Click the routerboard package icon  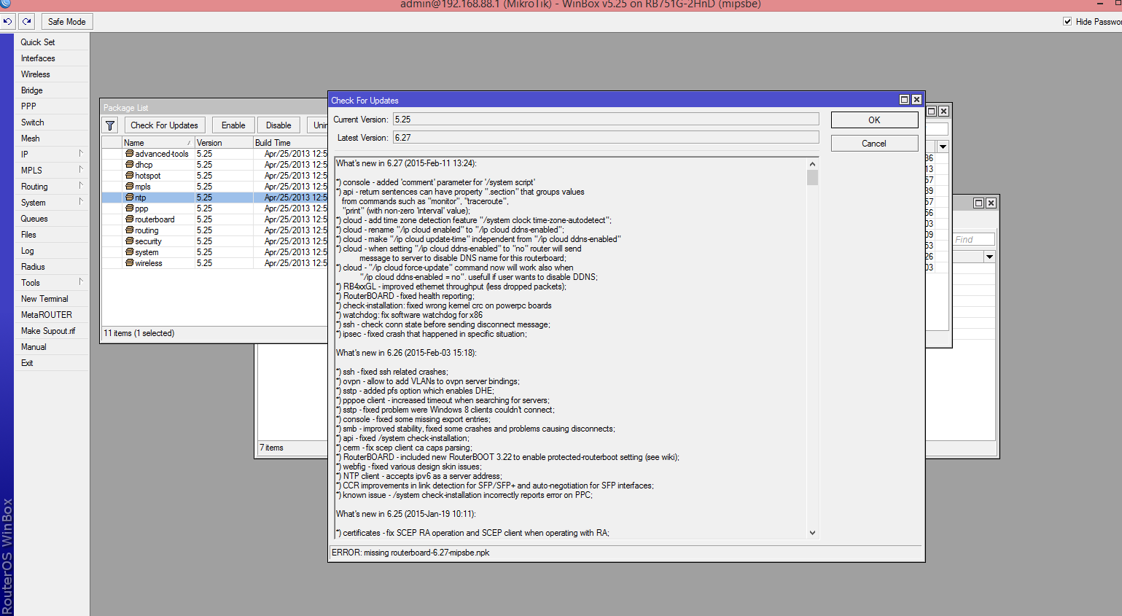tap(129, 219)
